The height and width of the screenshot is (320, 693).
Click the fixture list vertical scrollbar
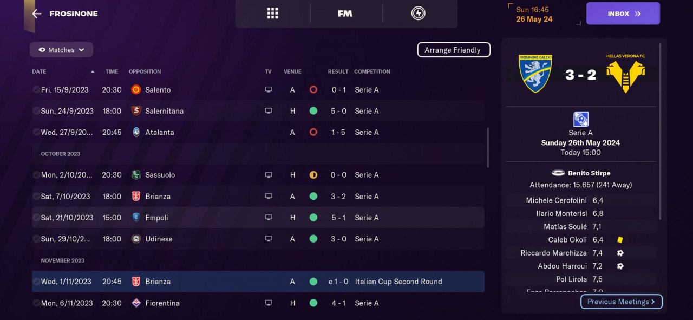(x=488, y=148)
